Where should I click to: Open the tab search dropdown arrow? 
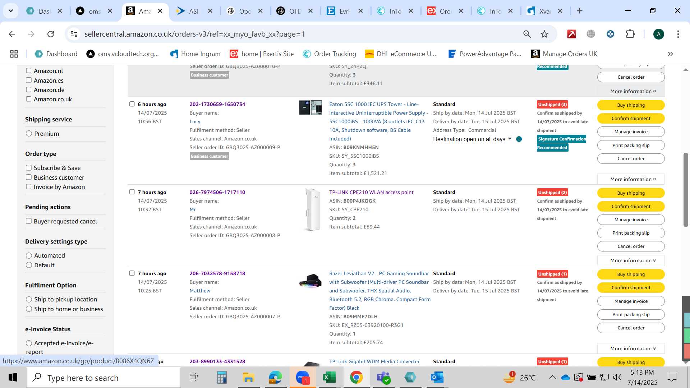coord(11,11)
